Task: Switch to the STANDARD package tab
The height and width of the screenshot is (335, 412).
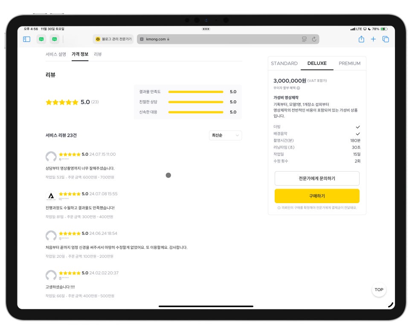Action: point(284,63)
